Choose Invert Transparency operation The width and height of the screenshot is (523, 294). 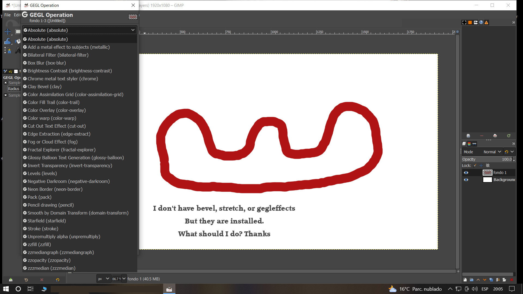80,166
